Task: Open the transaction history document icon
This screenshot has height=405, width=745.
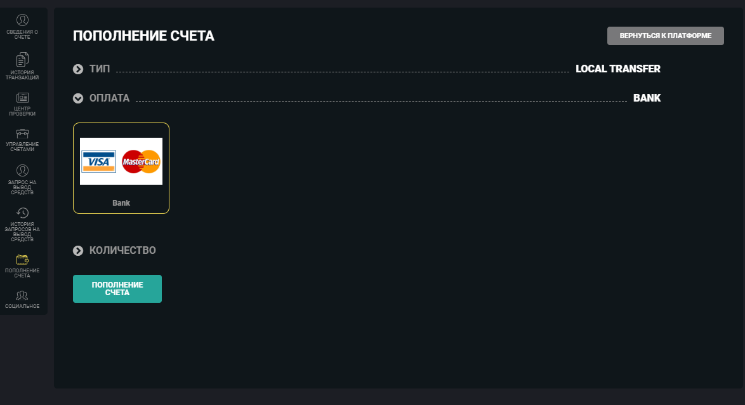Action: pyautogui.click(x=22, y=60)
